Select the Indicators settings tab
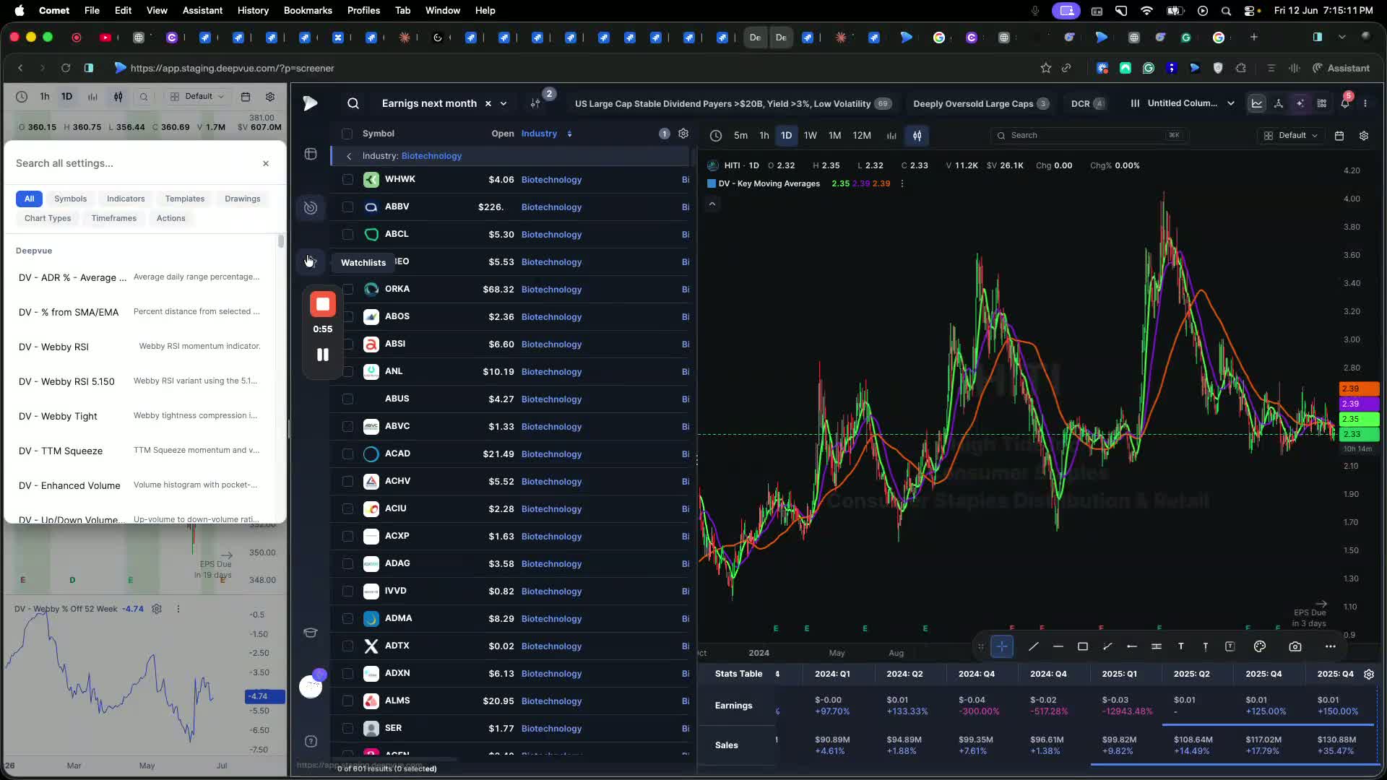This screenshot has width=1387, height=780. click(x=126, y=199)
